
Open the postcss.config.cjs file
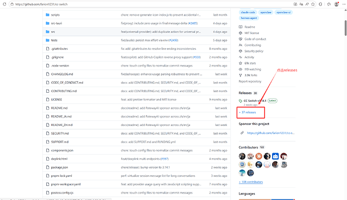[62, 192]
